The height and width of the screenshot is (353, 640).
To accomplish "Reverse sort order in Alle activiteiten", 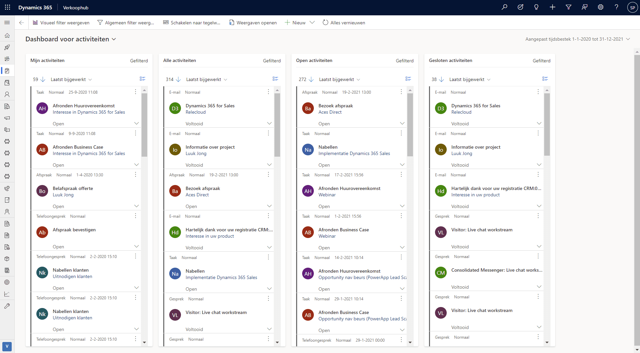I will pyautogui.click(x=178, y=79).
